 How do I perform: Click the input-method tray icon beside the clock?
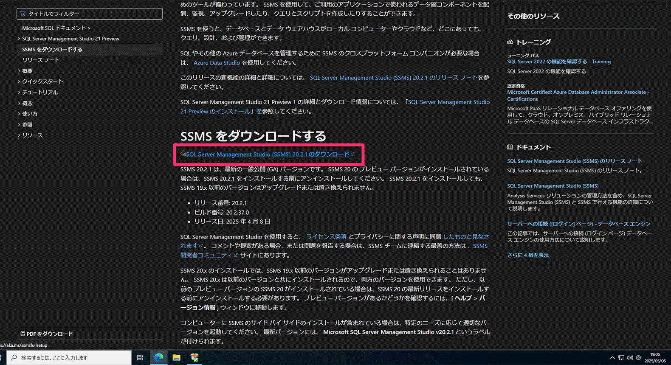638,358
